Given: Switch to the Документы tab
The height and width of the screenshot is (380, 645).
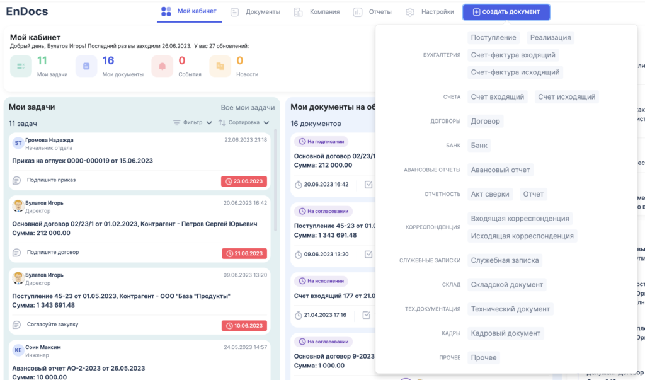Looking at the screenshot, I should [x=256, y=12].
